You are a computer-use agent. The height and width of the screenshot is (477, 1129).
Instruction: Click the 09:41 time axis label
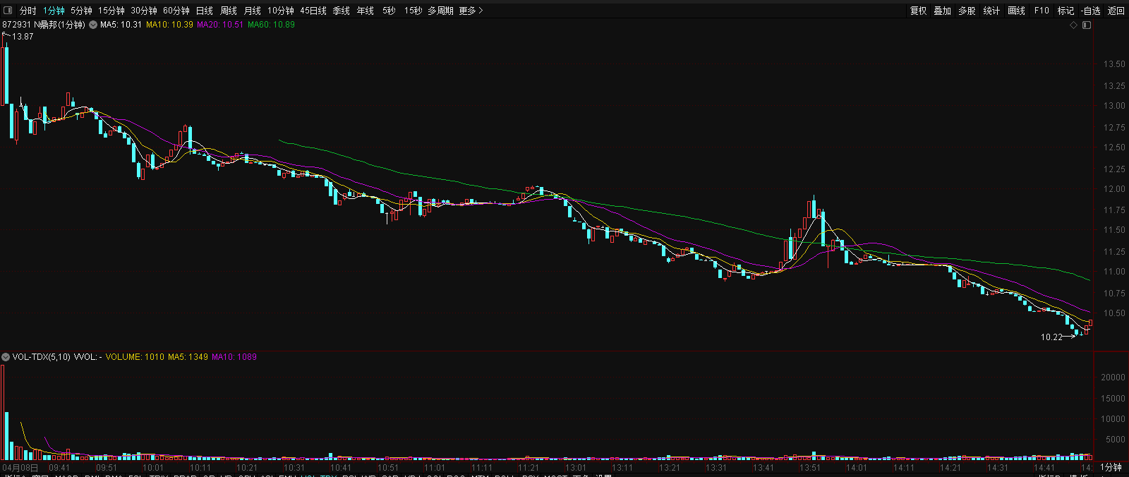pyautogui.click(x=59, y=468)
